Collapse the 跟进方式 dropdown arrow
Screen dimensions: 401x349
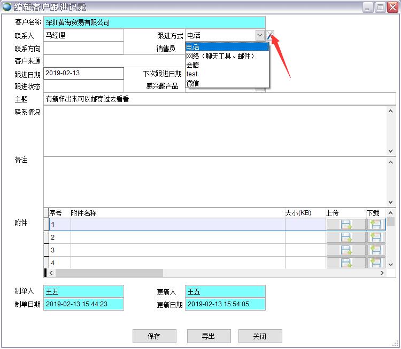point(260,35)
